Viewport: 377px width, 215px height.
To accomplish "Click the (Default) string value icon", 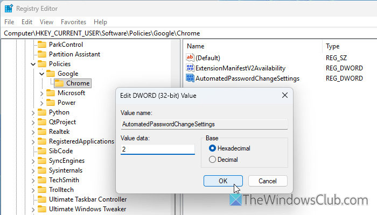I will pyautogui.click(x=190, y=58).
